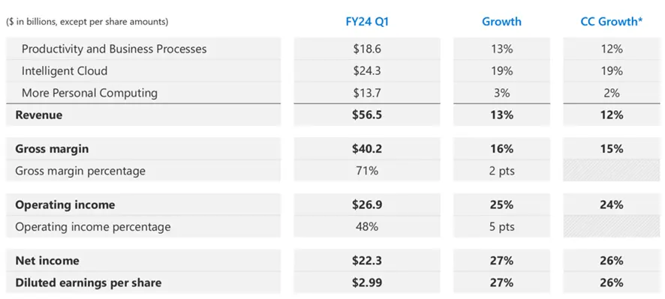The width and height of the screenshot is (665, 299).
Task: Select the $26.9 operating income value
Action: (367, 205)
